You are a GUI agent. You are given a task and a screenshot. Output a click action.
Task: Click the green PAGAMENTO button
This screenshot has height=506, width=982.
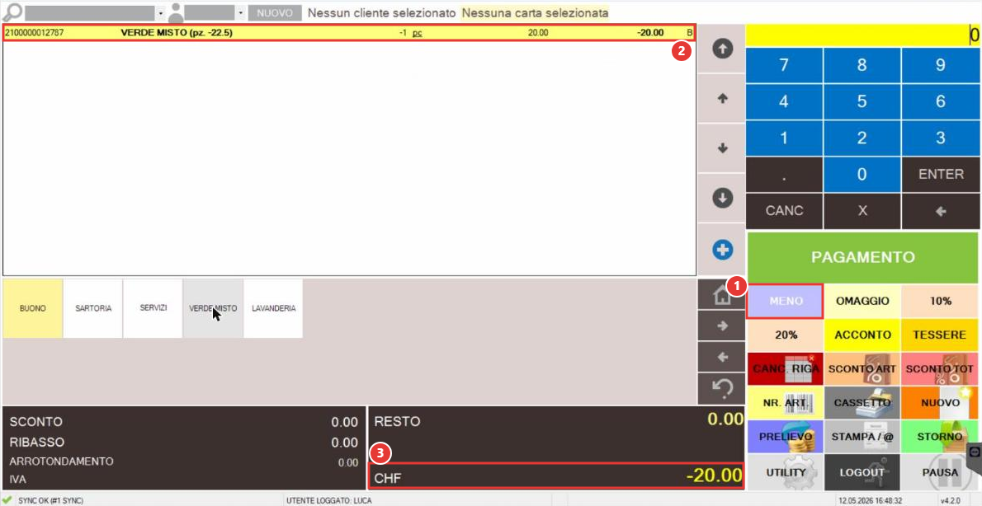(863, 257)
